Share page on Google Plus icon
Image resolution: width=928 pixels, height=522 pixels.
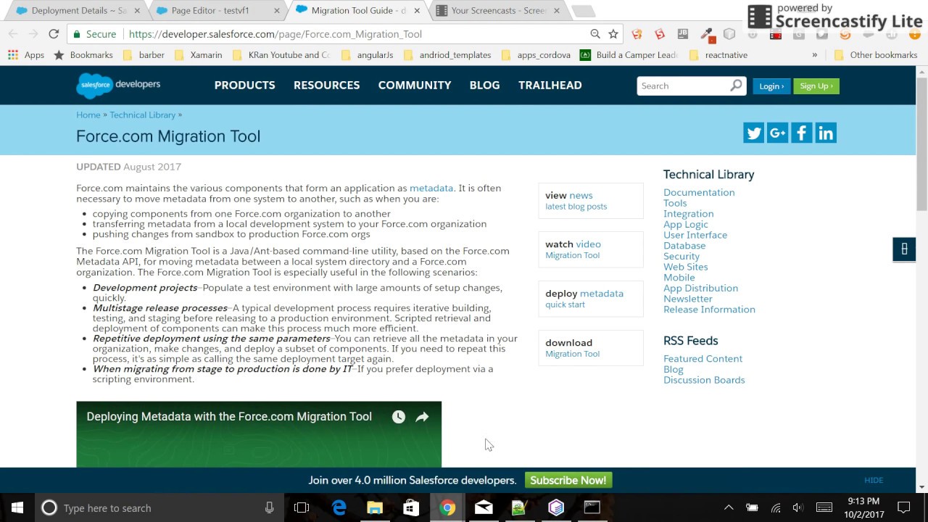(777, 133)
